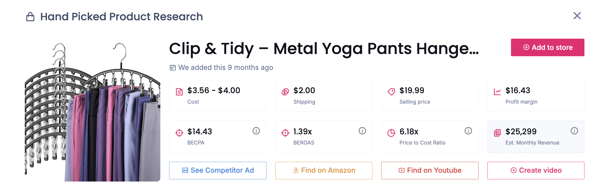Close the Product Research dialog
Screen dimensions: 610x187
(x=577, y=16)
